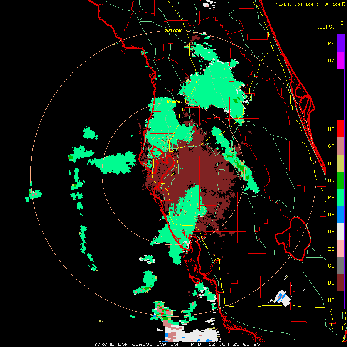Click the 'HHC' product label
This screenshot has width=347, height=347.
pyautogui.click(x=339, y=23)
